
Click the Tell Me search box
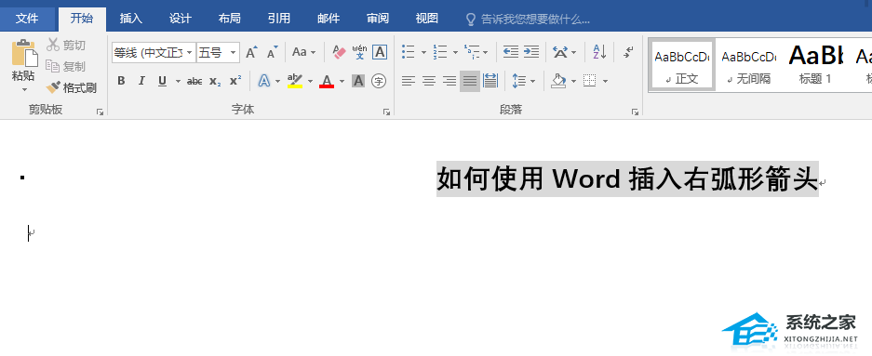529,20
